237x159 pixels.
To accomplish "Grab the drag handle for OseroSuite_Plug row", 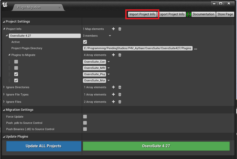I will pyautogui.click(x=9, y=74).
